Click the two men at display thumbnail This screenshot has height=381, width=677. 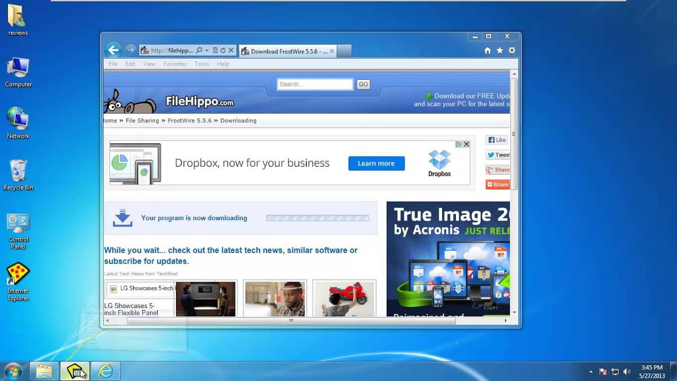pyautogui.click(x=206, y=299)
